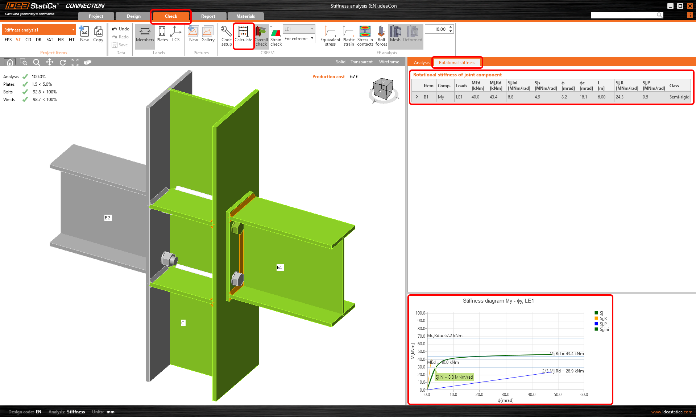Select FIR analysis type
Viewport: 696px width, 417px height.
pos(61,40)
